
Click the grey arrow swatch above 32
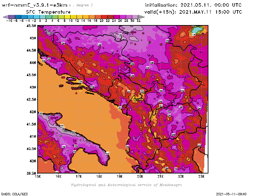point(141,17)
